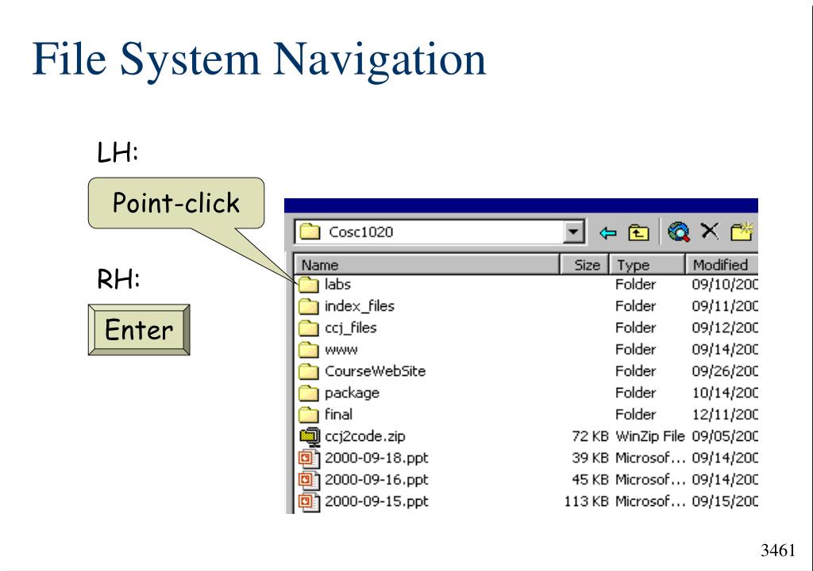Click the Delete X toolbar icon
This screenshot has height=571, width=813.
(x=710, y=231)
